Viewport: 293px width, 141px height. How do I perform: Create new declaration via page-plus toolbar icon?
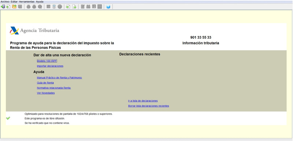click(x=8, y=7)
